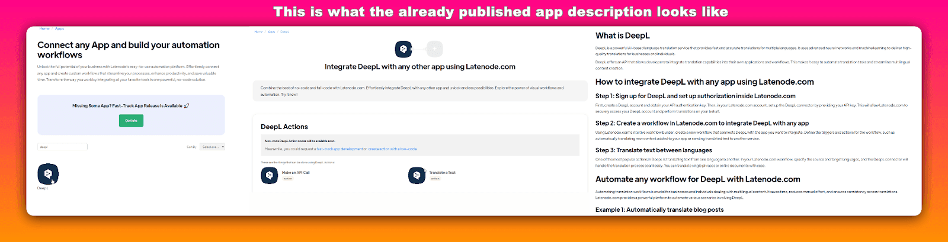Click the Translate a Text label
948x242 pixels.
(443, 173)
